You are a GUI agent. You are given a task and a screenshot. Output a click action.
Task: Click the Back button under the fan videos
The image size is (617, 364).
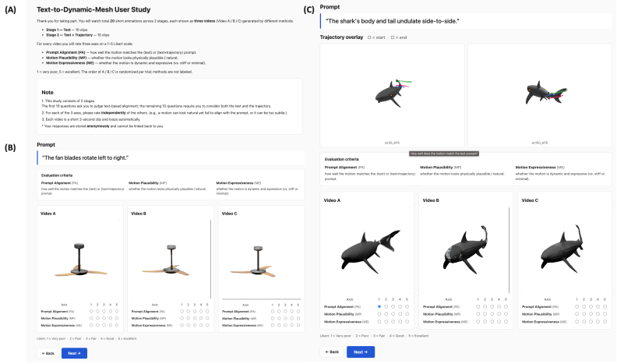point(48,353)
